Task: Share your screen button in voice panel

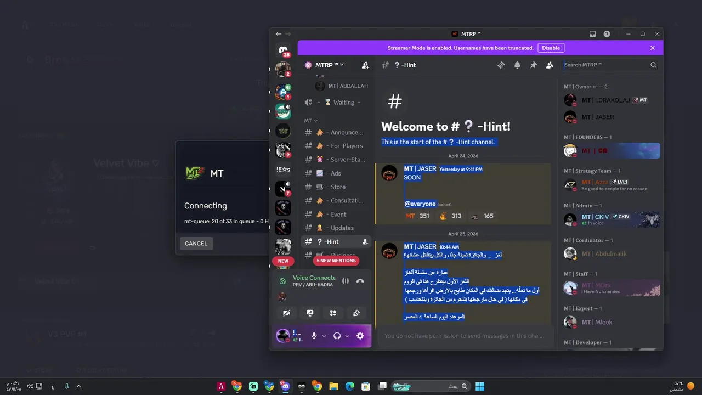Action: [310, 313]
